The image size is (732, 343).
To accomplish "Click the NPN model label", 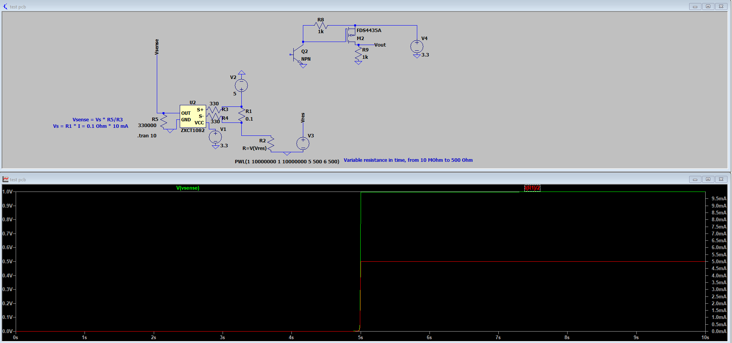I will (306, 59).
